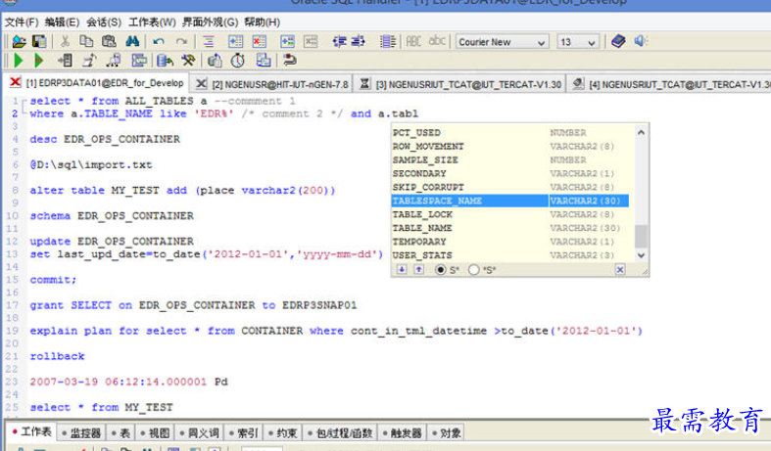Select the 监控器 bottom tab

click(81, 432)
